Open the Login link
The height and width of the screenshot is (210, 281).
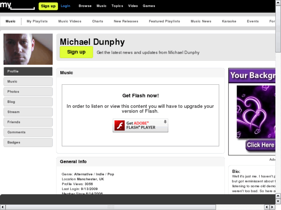pyautogui.click(x=65, y=6)
